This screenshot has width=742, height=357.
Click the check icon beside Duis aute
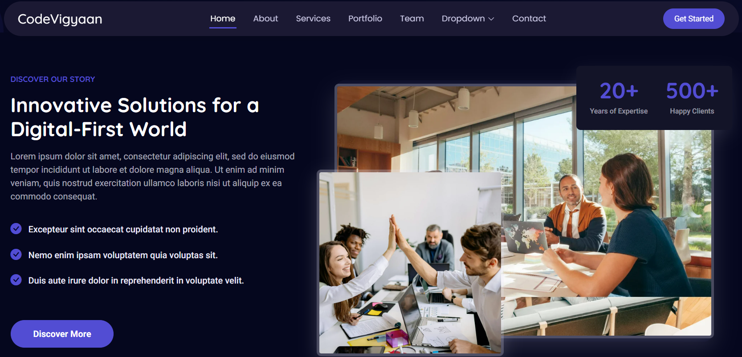tap(16, 280)
